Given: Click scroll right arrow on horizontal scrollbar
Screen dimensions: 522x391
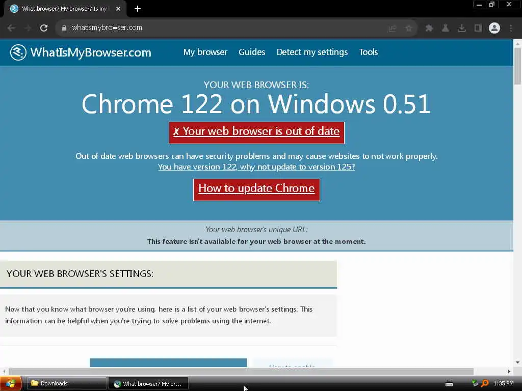Looking at the screenshot, I should click(509, 371).
